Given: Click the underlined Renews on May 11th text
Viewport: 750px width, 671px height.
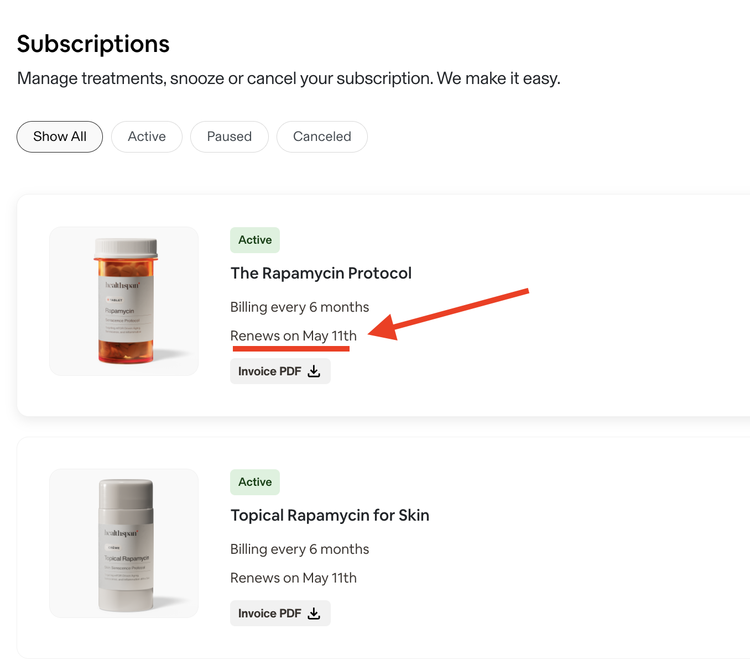Looking at the screenshot, I should click(x=293, y=336).
